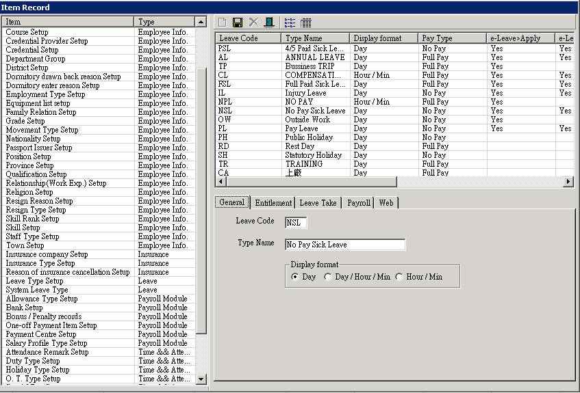Sort by the Display format column header

coord(383,38)
